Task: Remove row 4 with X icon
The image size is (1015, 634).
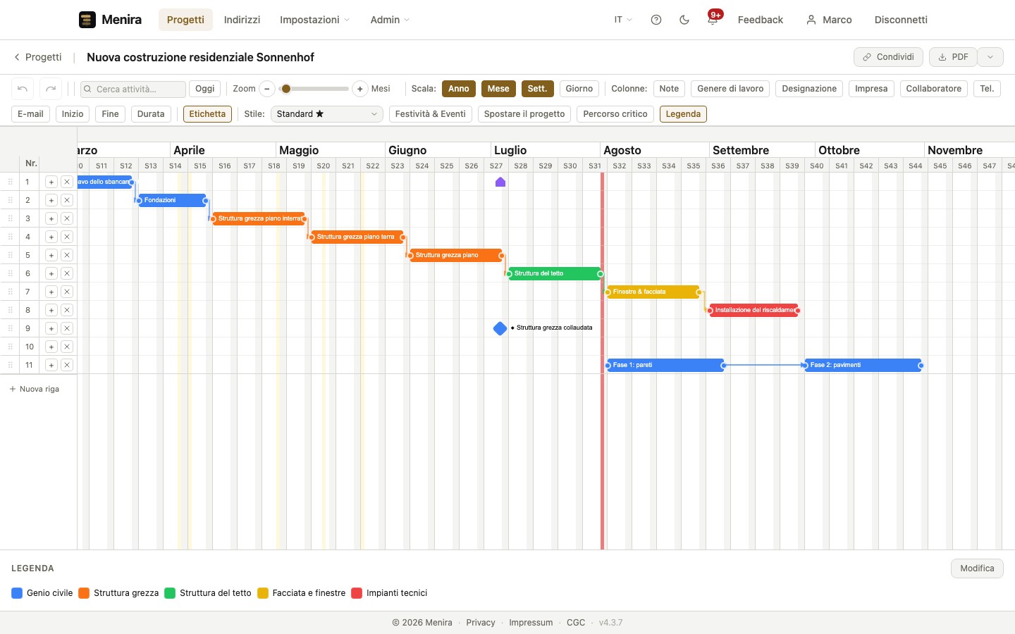Action: [67, 237]
